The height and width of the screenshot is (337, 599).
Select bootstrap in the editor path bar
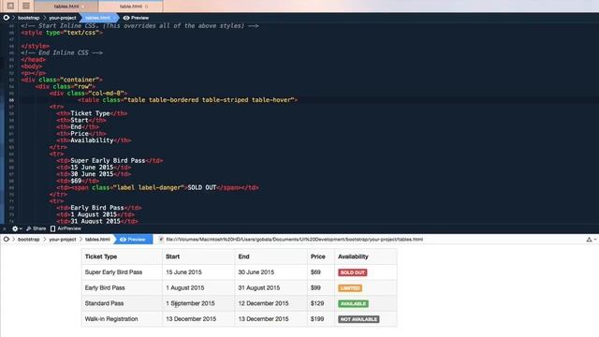(29, 18)
